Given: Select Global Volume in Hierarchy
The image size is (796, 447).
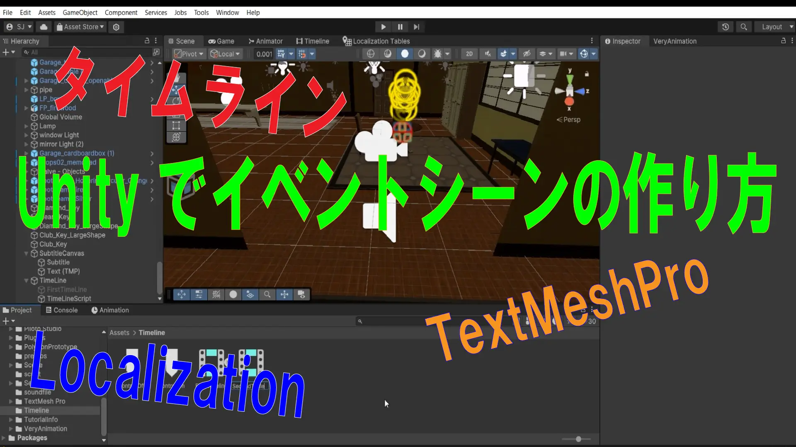Looking at the screenshot, I should (61, 117).
